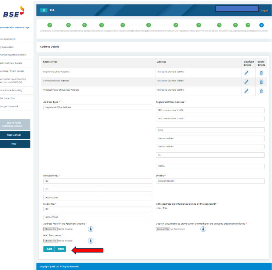This screenshot has width=272, height=270.
Task: Go to Change Password in the sidebar
Action: tap(9, 106)
